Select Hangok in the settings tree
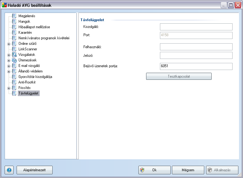Image resolution: width=243 pixels, height=178 pixels. (24, 21)
